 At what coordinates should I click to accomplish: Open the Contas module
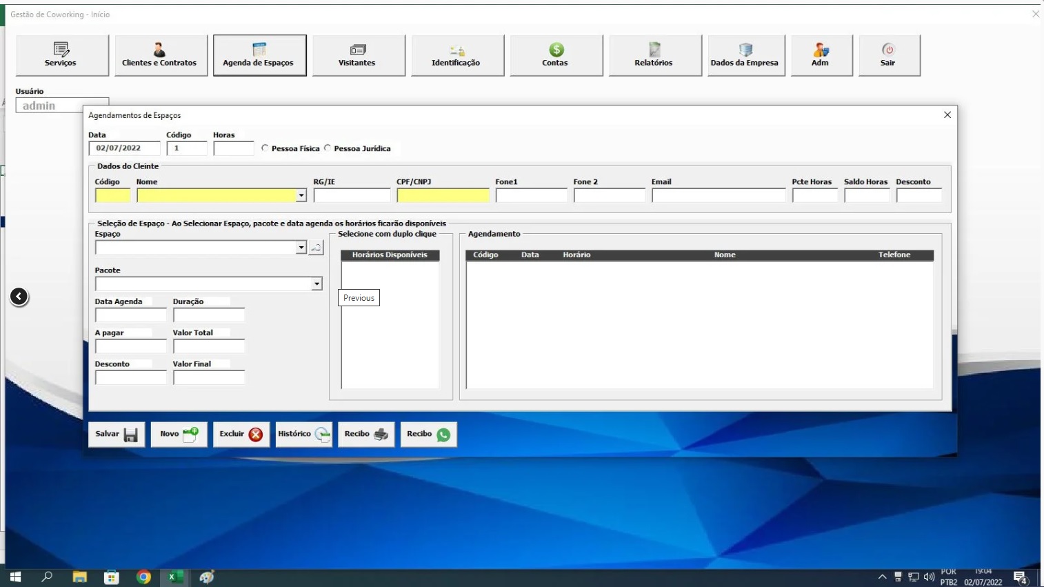click(556, 55)
